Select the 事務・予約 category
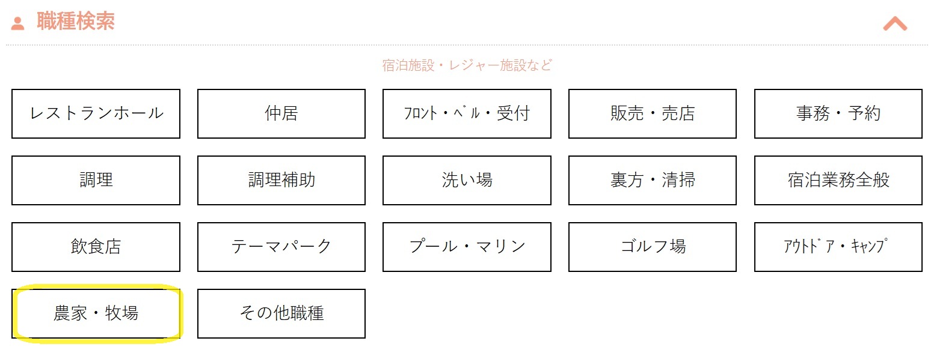 click(838, 113)
